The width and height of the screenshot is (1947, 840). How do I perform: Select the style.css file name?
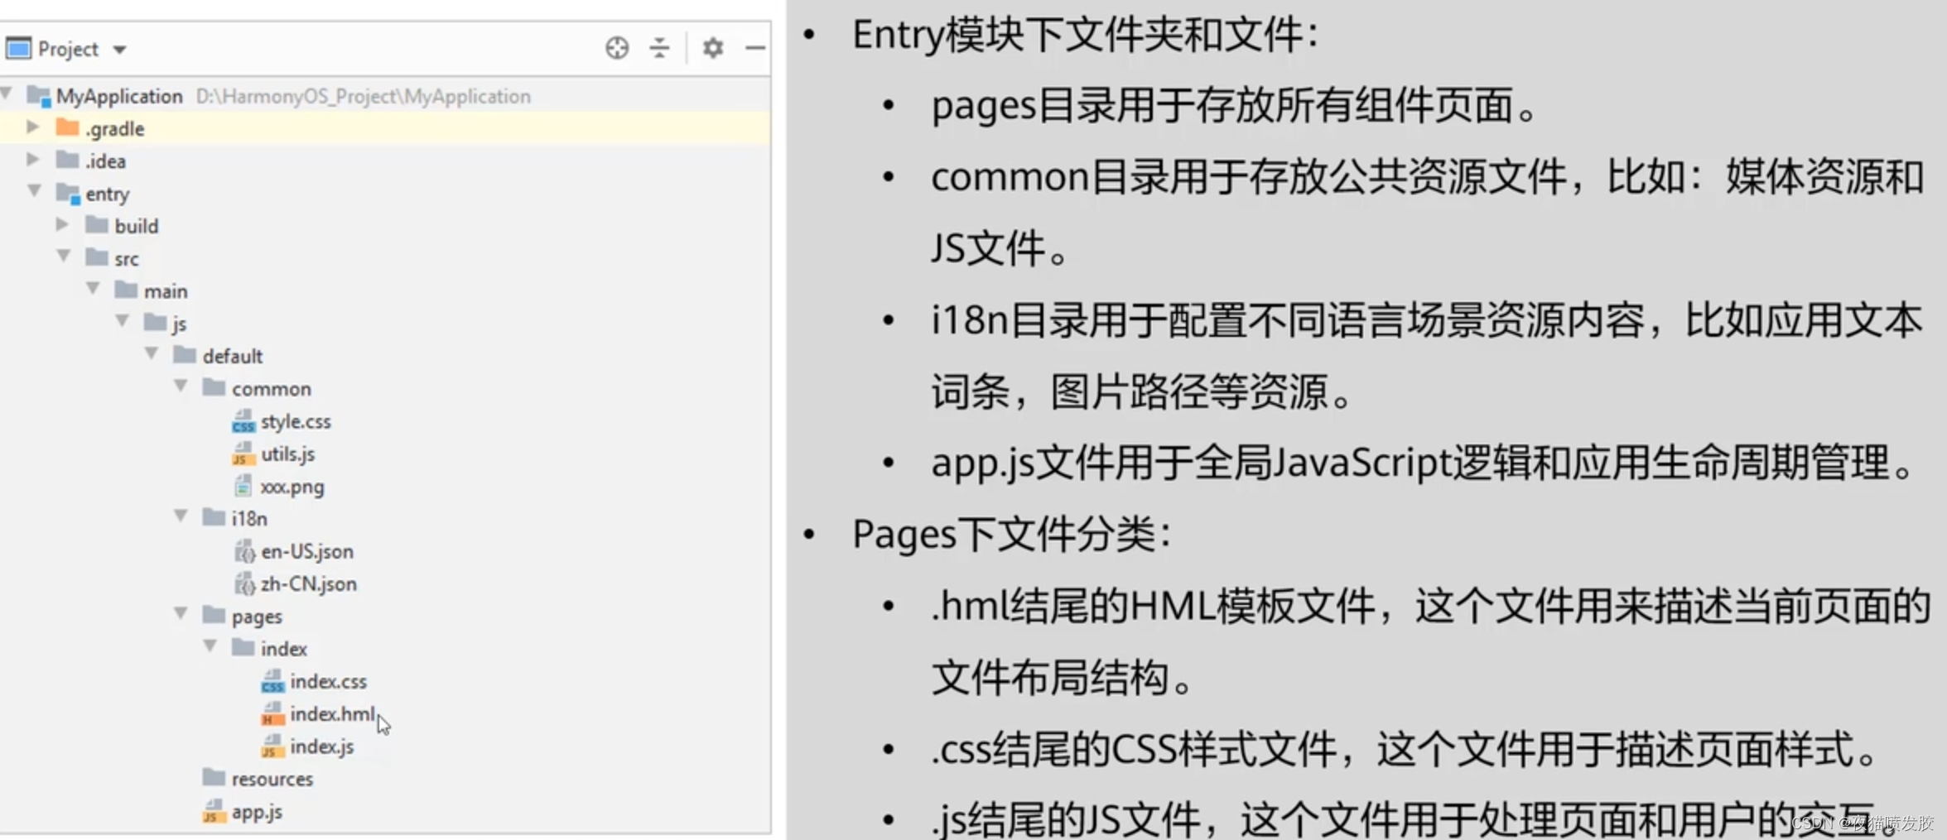[296, 422]
